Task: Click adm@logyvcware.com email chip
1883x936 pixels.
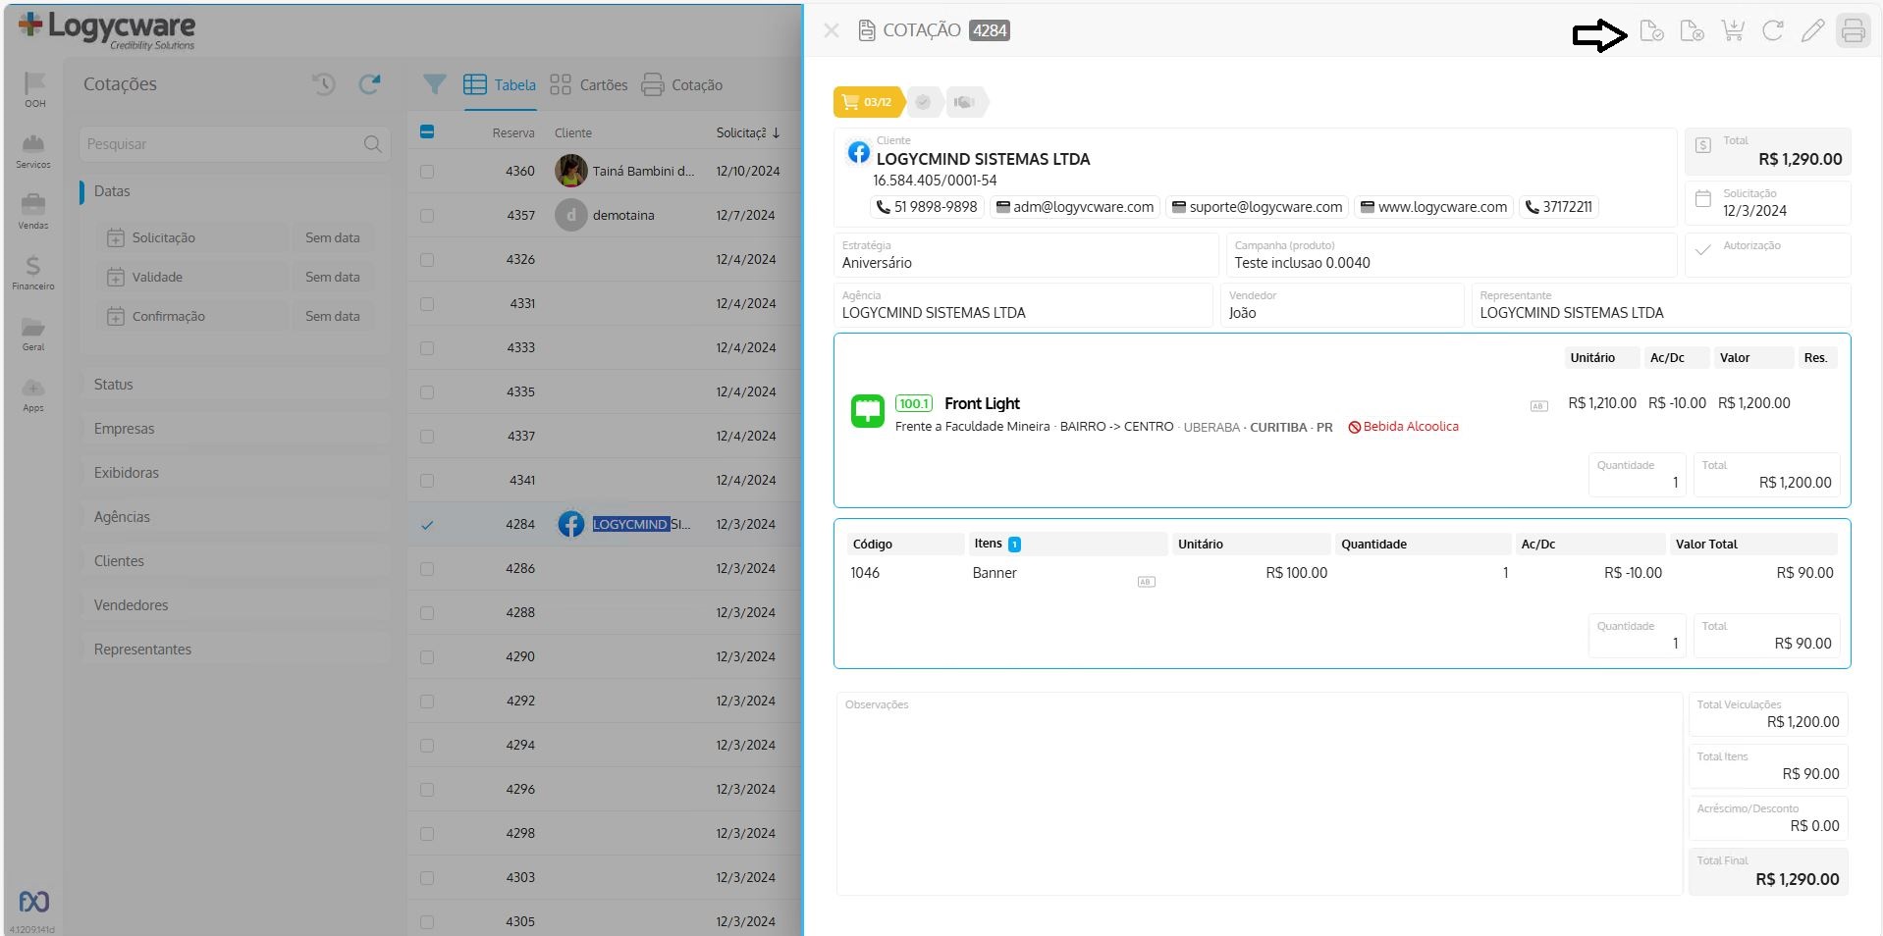Action: coord(1075,207)
